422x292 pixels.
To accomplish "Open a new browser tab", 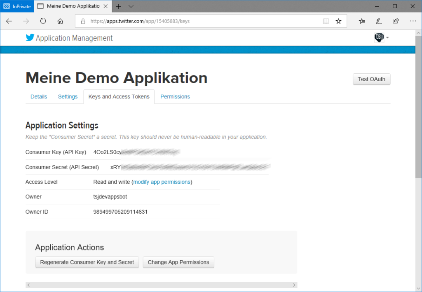I will (119, 7).
